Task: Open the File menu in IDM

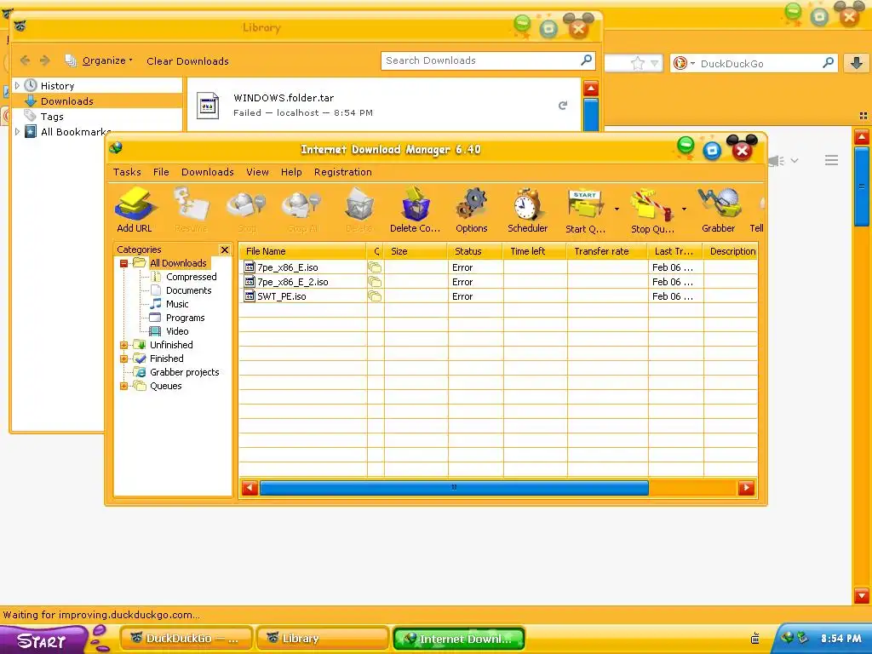Action: pos(161,172)
